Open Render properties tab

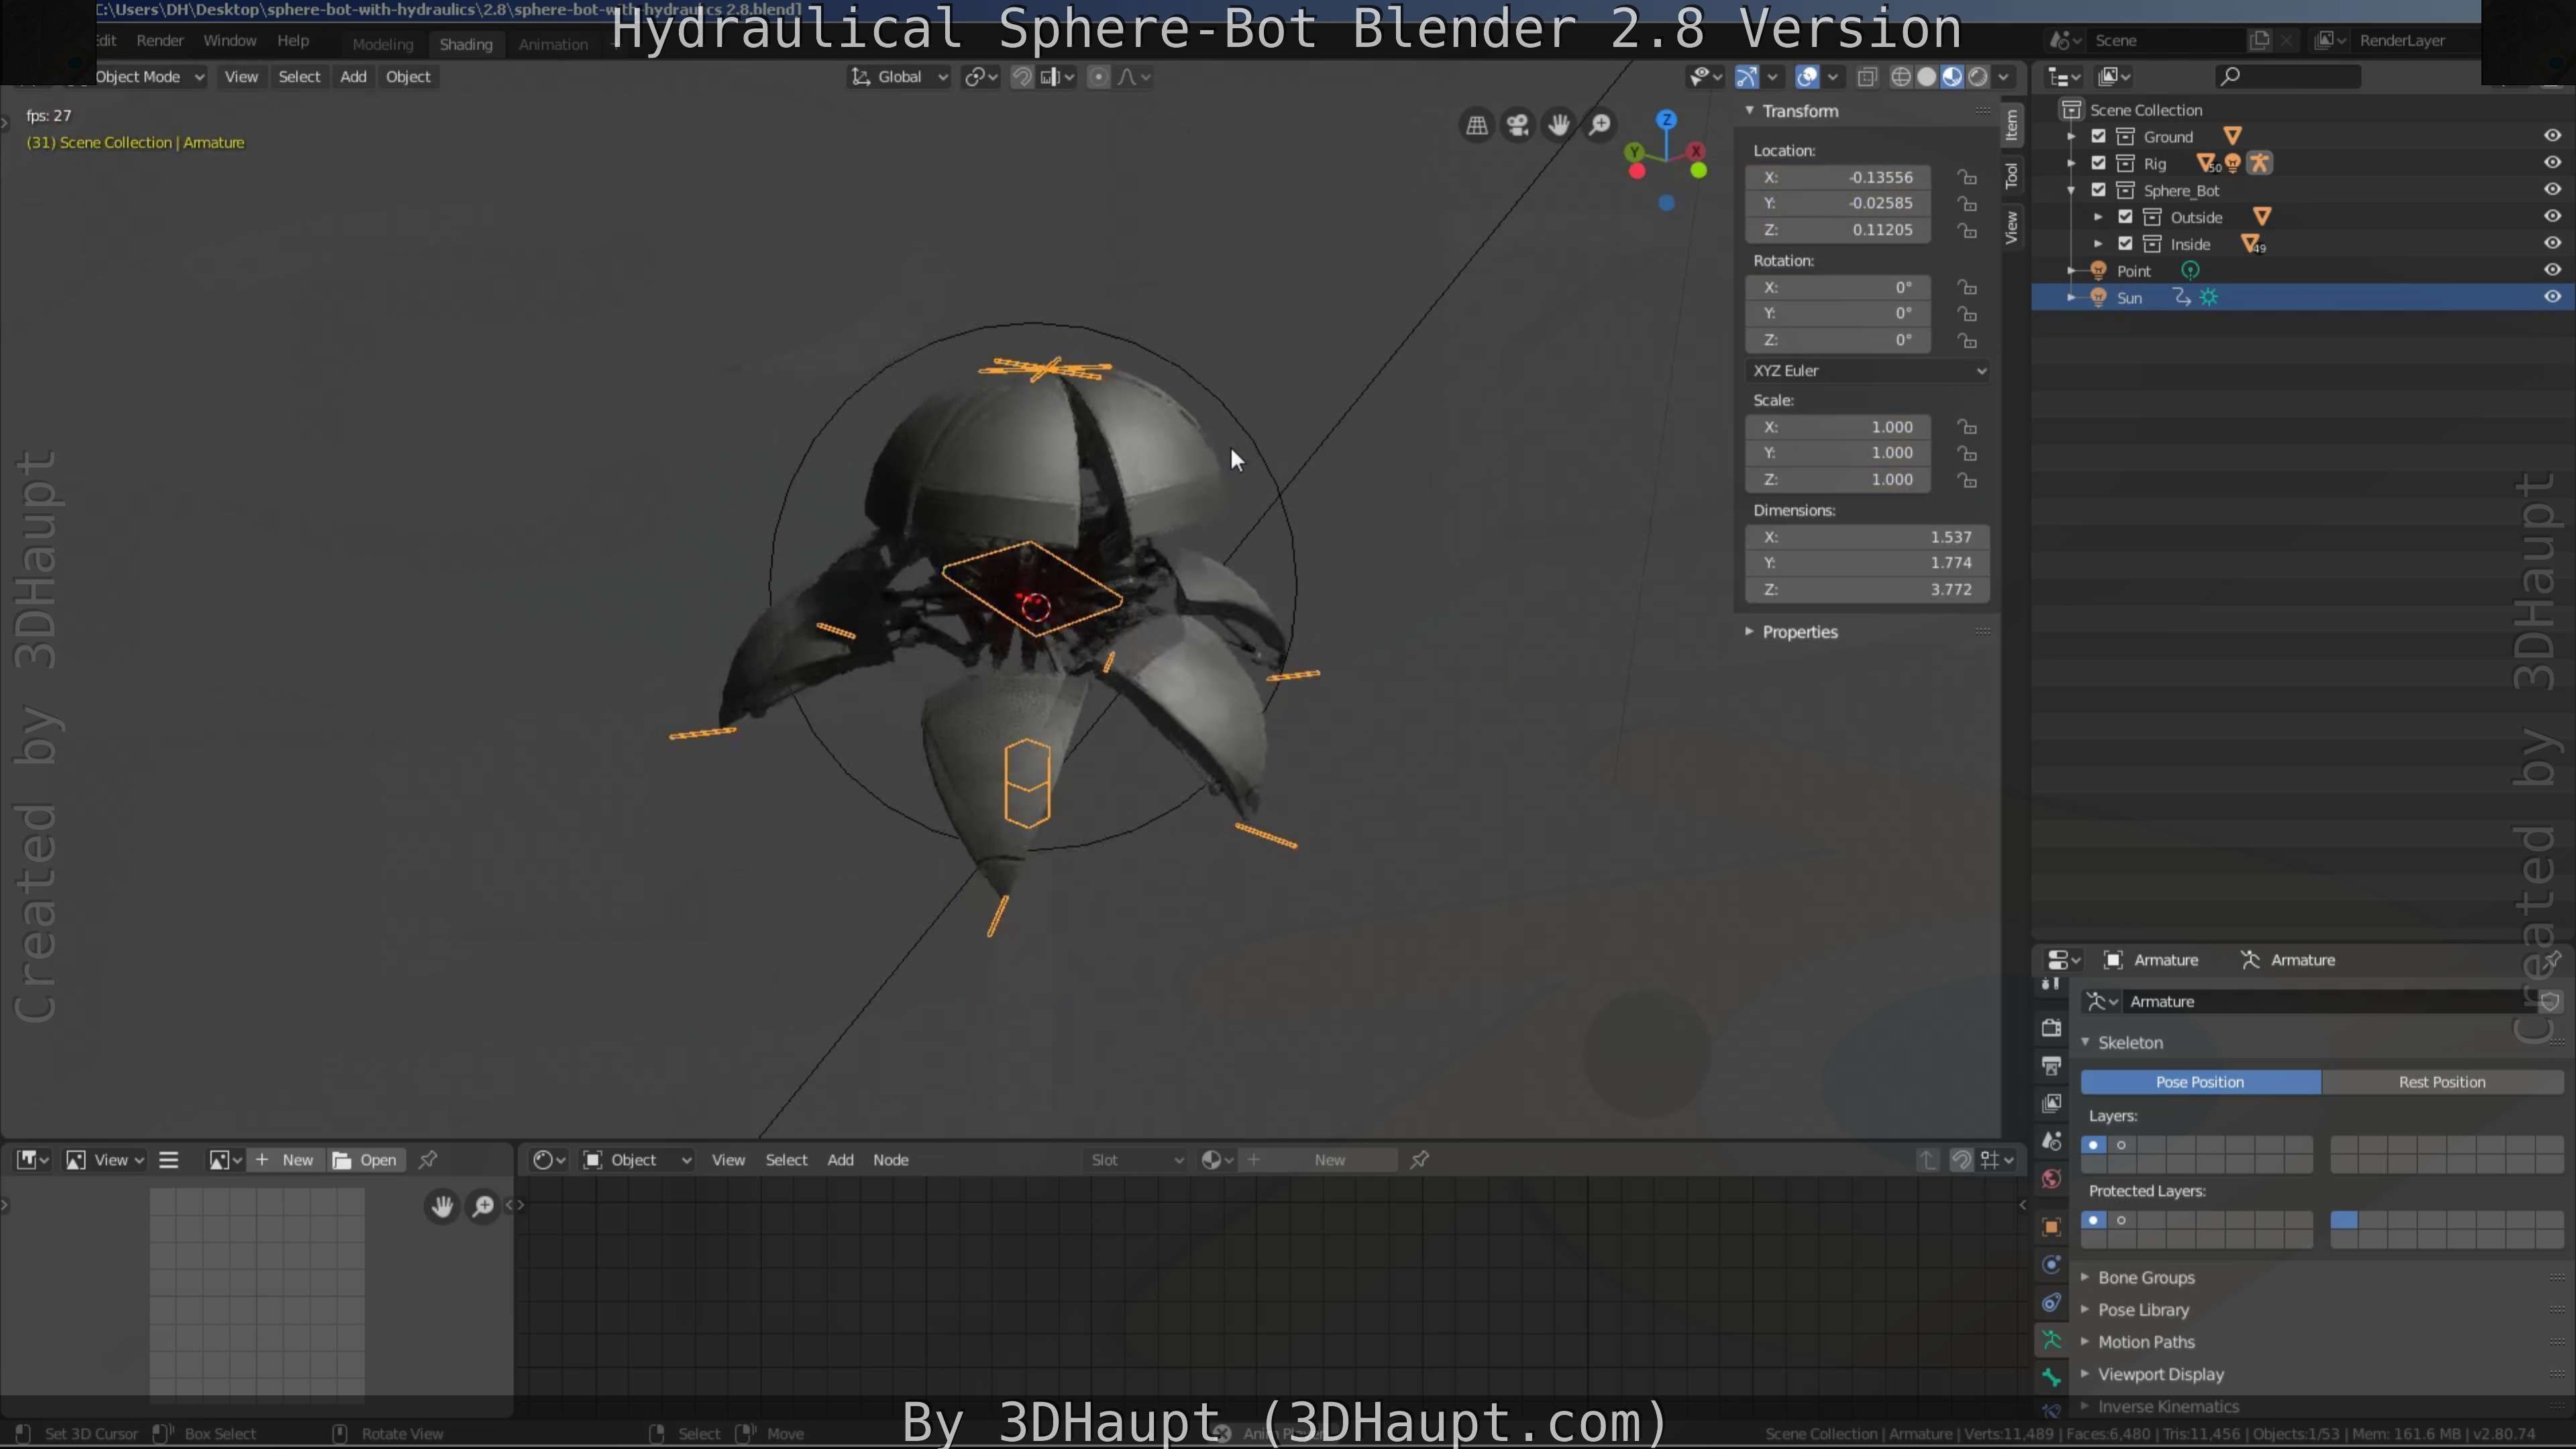point(2051,1028)
